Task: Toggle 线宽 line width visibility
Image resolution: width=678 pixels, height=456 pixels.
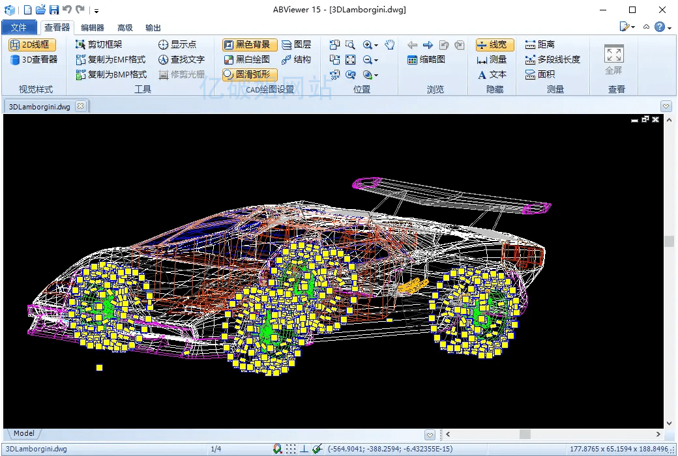Action: click(x=494, y=44)
